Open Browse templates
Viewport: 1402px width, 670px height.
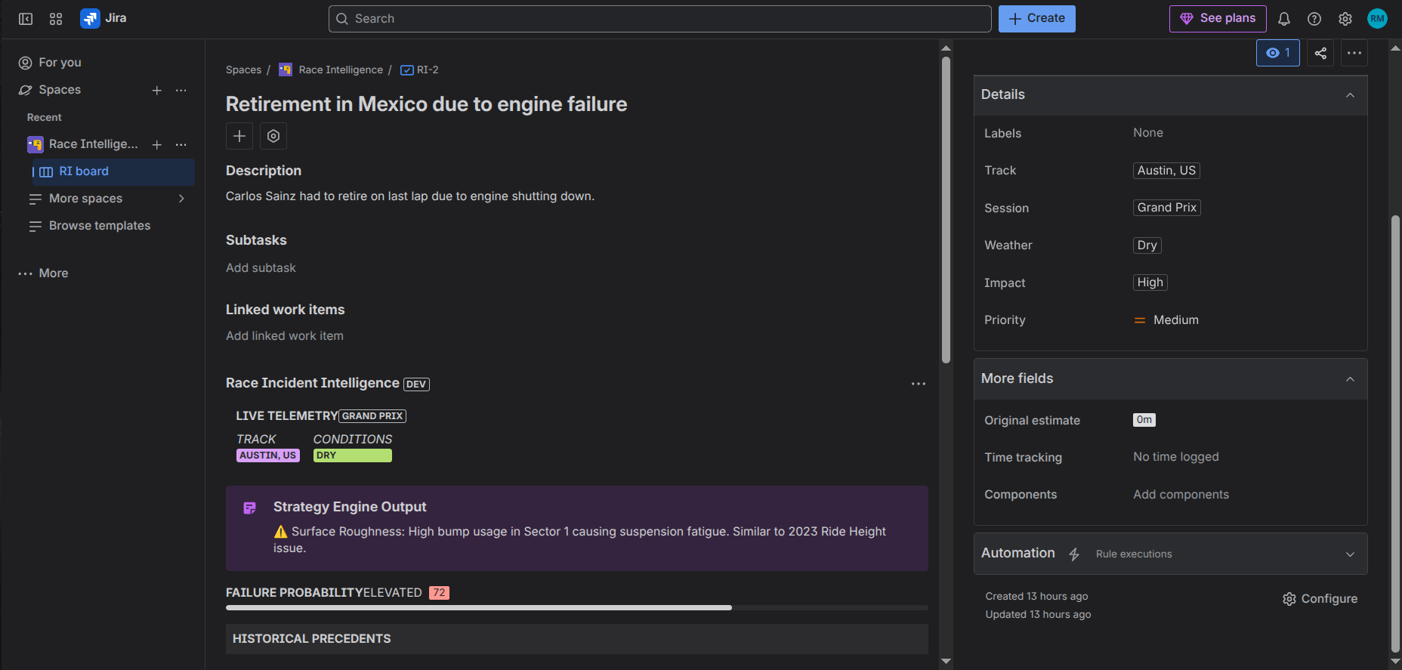pos(98,226)
